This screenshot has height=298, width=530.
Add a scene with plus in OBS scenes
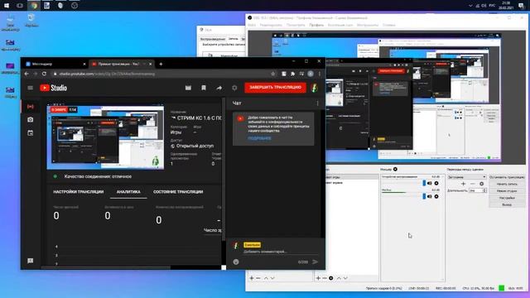coord(252,278)
